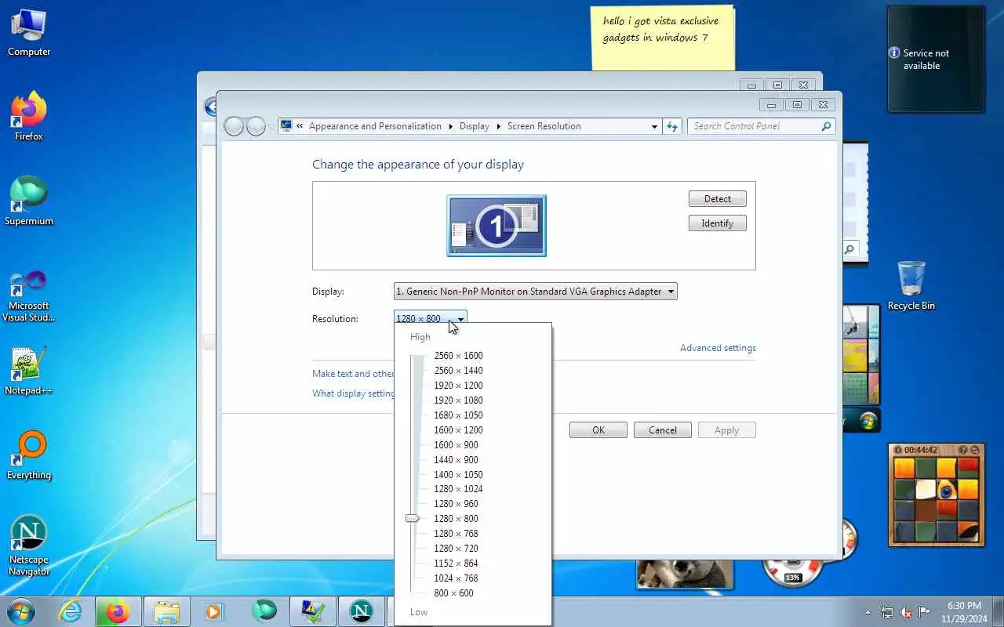This screenshot has width=1004, height=627.
Task: Open the Display selection dropdown
Action: 535,292
